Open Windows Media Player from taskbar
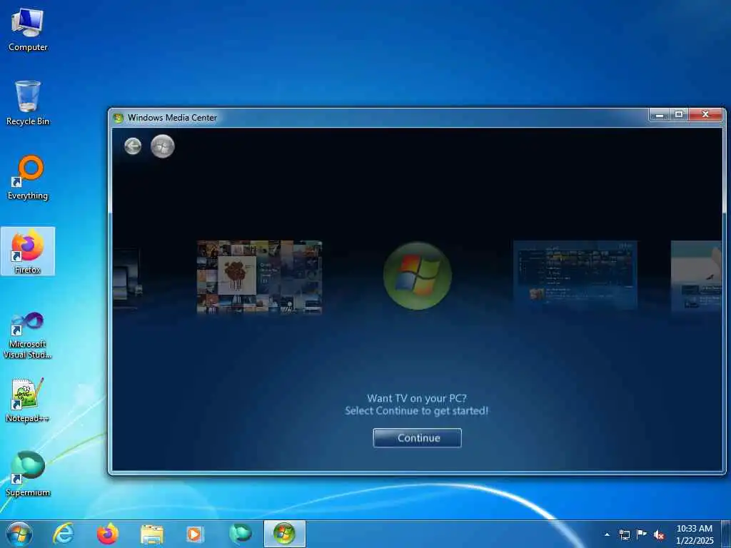The image size is (731, 548). tap(194, 534)
